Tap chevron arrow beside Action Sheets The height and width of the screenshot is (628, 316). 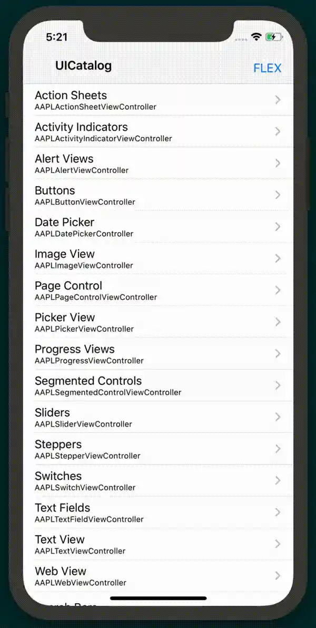278,100
